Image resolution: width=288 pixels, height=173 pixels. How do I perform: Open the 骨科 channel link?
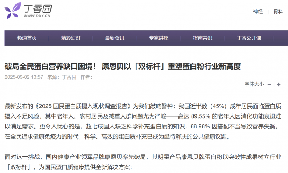pyautogui.click(x=278, y=11)
